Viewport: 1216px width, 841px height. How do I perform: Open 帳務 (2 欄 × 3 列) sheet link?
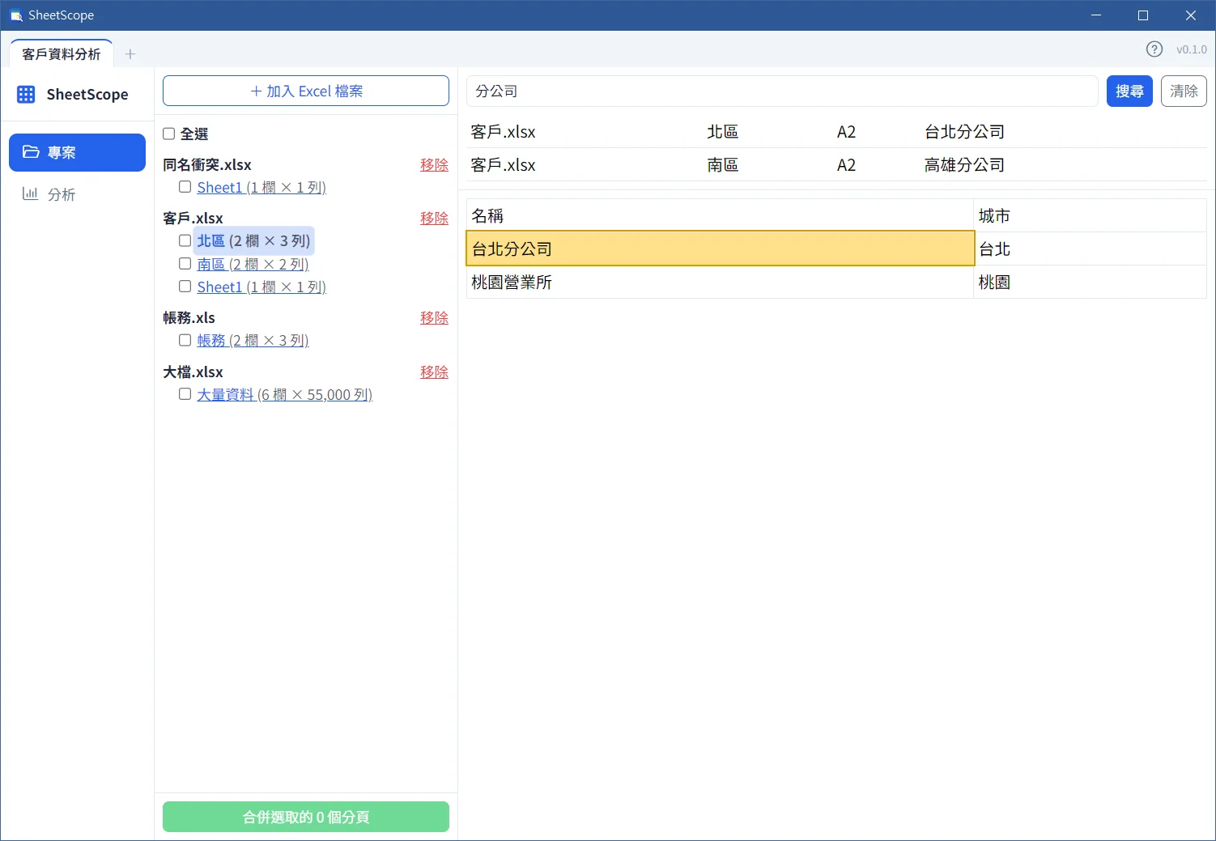coord(253,340)
